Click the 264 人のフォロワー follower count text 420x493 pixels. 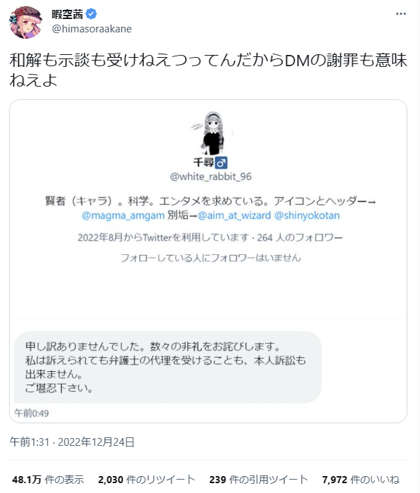coord(300,237)
